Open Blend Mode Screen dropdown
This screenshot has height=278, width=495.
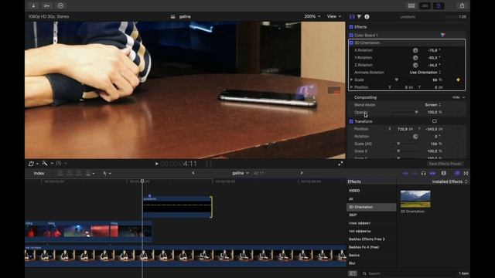433,105
